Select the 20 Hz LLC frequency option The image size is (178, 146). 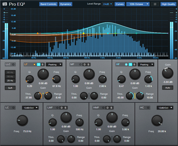coord(10,80)
